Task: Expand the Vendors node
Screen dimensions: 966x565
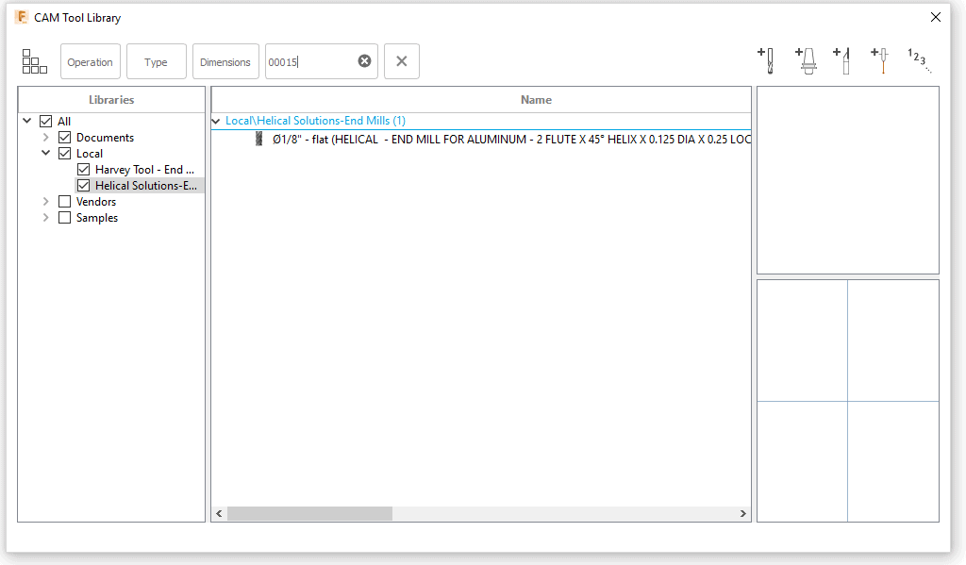Action: [45, 202]
